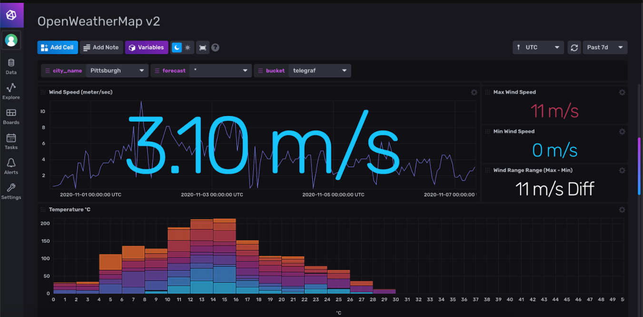Toggle the Variables bar visibility
This screenshot has width=643, height=317.
click(147, 48)
